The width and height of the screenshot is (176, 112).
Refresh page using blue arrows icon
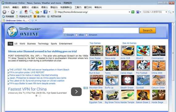(21, 12)
